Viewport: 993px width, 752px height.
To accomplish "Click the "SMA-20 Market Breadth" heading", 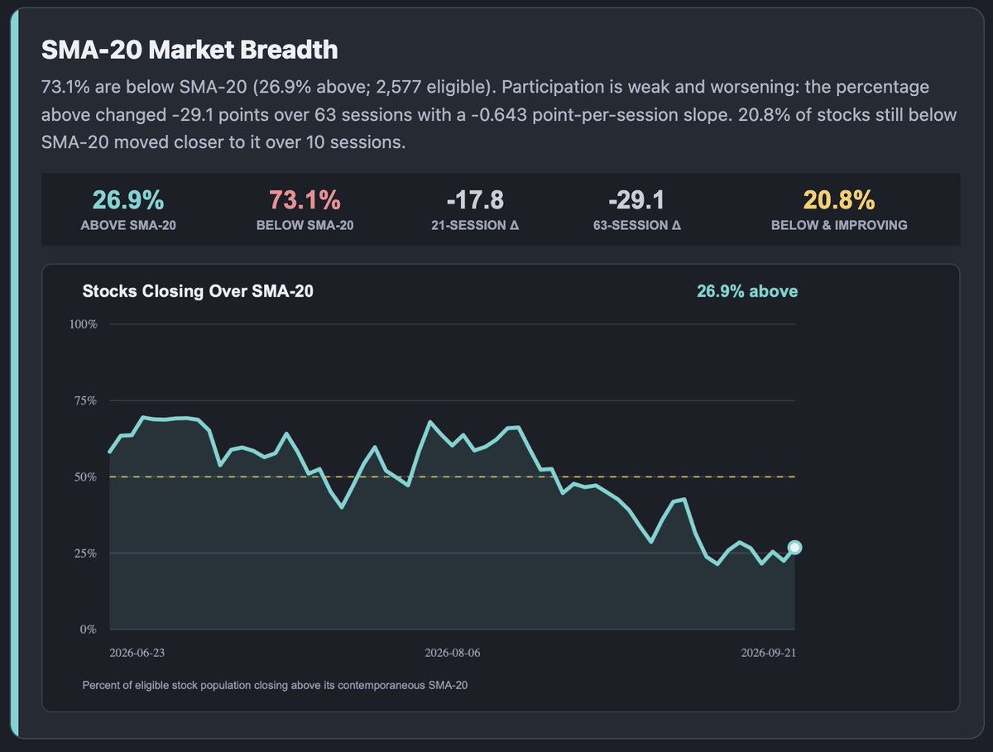I will (x=189, y=50).
